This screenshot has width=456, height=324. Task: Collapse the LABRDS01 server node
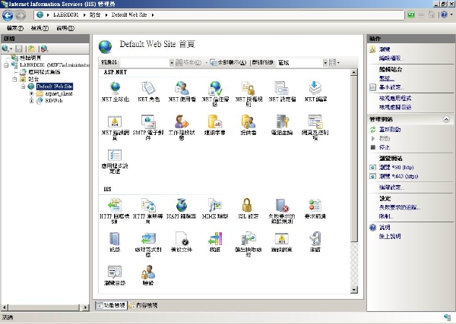tap(6, 65)
